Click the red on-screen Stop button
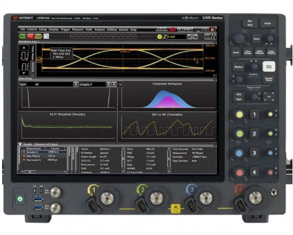293x235 pixels. click(x=30, y=36)
